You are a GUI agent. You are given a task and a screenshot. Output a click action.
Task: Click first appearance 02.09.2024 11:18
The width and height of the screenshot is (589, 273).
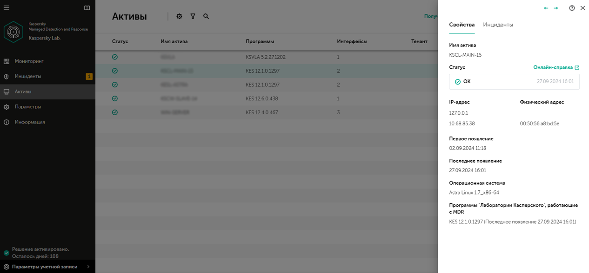click(468, 148)
